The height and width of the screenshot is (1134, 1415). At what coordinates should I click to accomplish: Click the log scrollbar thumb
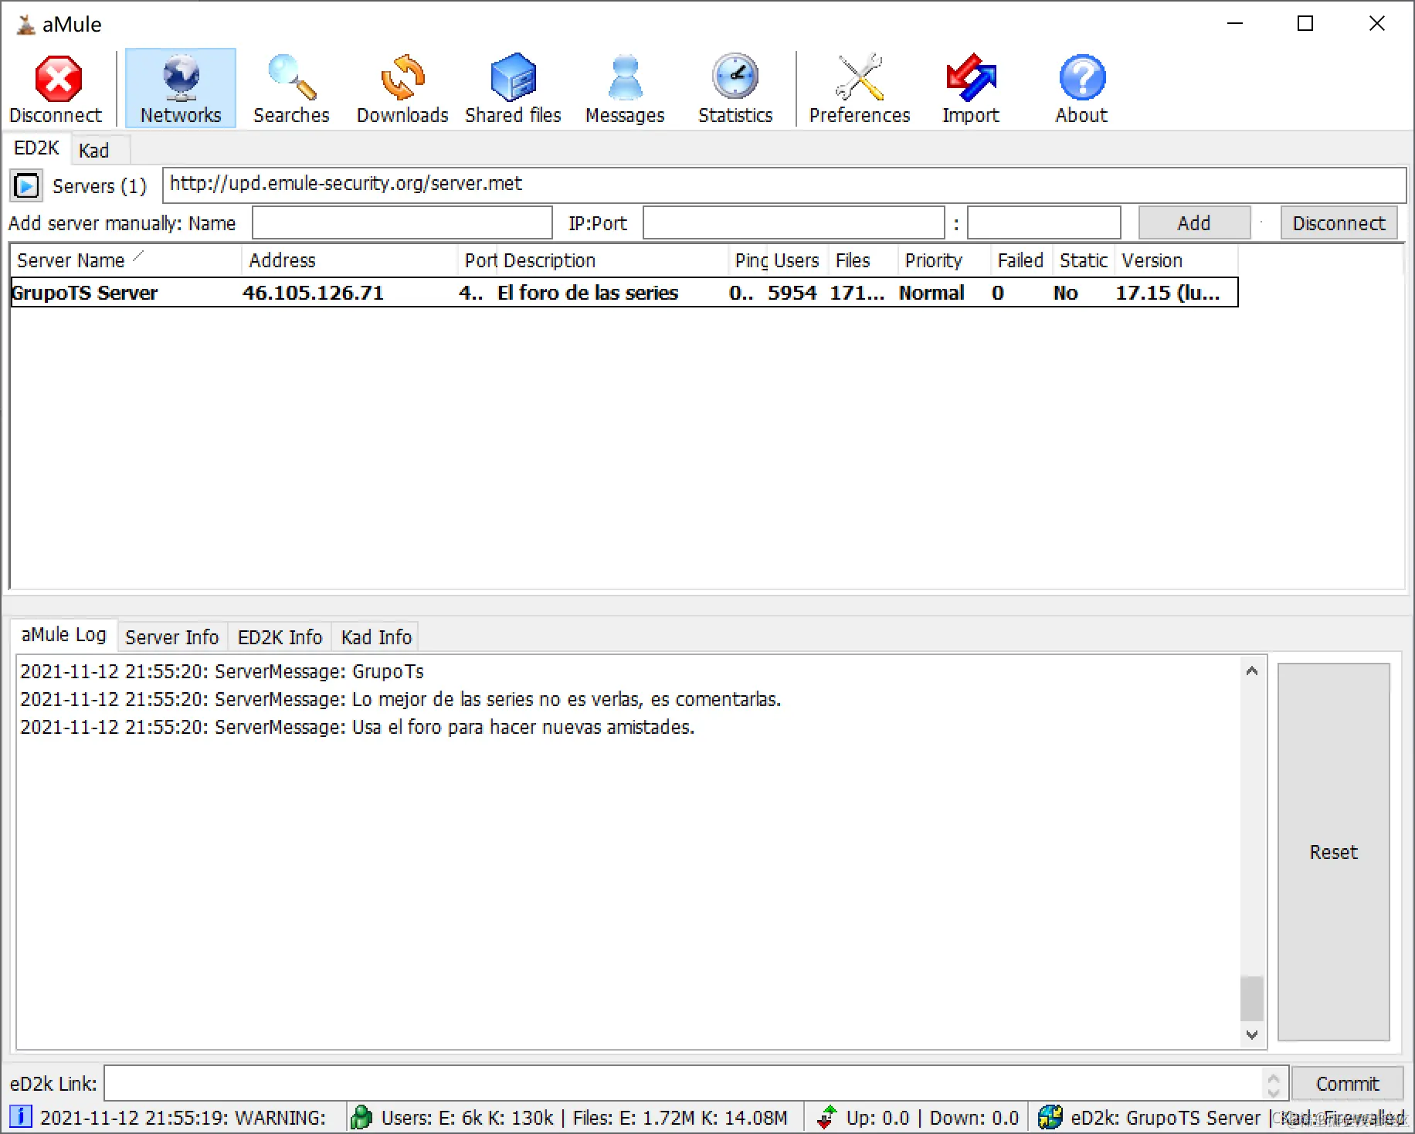[1252, 999]
